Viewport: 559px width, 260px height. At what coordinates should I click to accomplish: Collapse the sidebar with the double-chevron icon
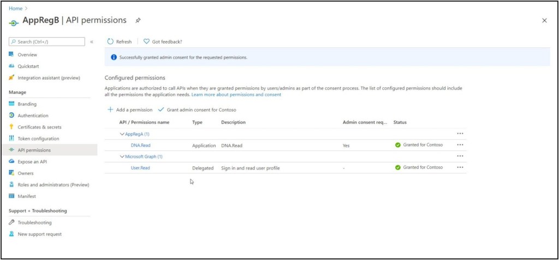click(92, 42)
